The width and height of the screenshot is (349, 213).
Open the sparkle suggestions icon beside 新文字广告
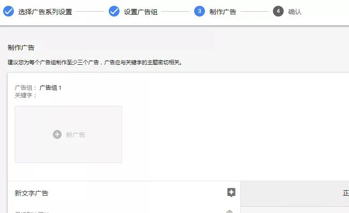(231, 192)
